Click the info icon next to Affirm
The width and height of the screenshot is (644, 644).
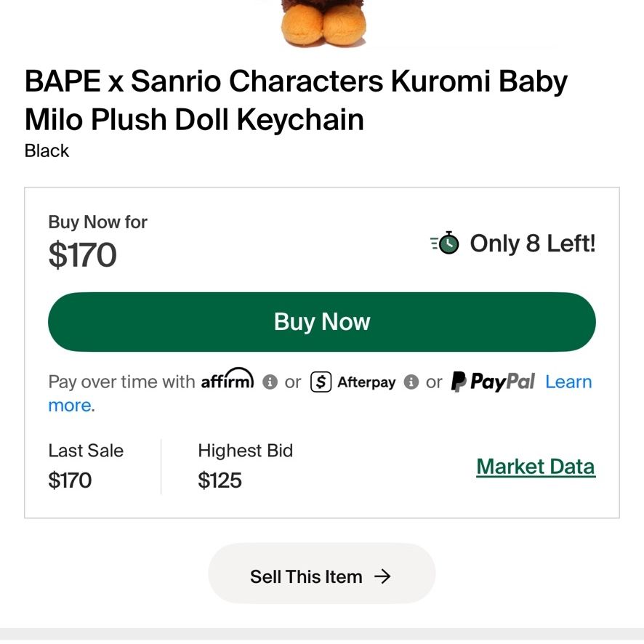tap(270, 382)
